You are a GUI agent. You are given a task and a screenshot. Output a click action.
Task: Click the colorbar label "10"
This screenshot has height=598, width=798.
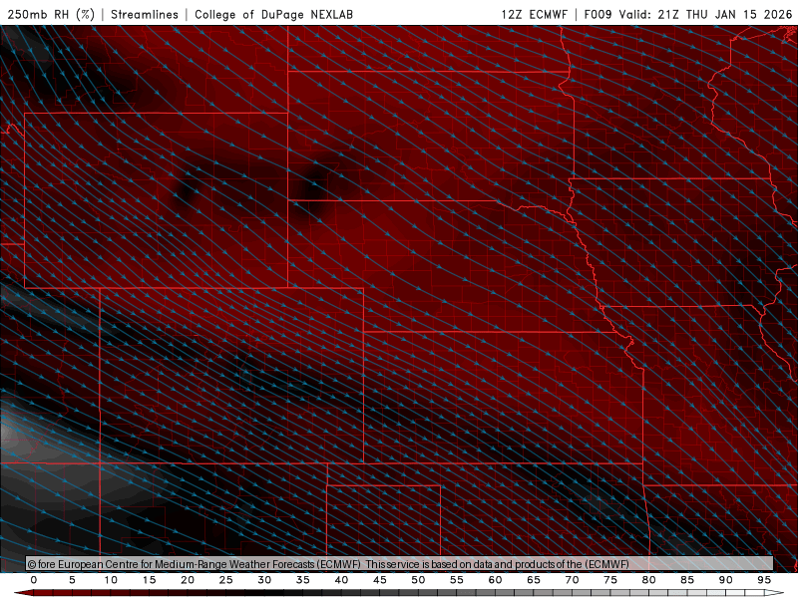click(x=111, y=580)
